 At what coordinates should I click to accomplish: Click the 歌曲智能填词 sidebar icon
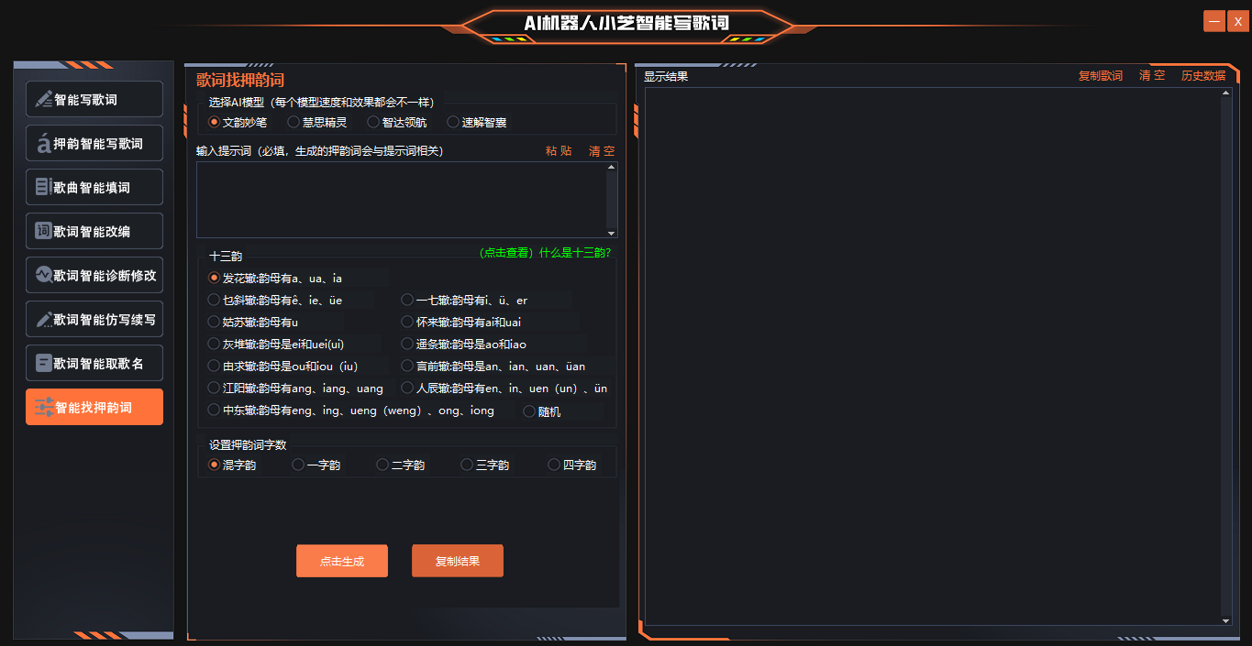43,187
